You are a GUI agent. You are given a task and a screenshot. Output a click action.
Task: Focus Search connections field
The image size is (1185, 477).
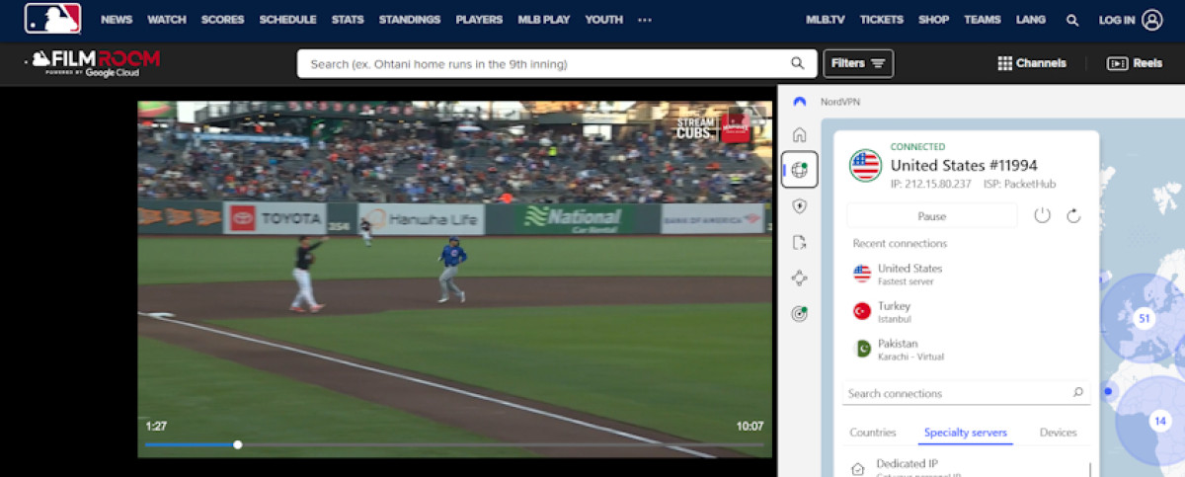coord(967,393)
